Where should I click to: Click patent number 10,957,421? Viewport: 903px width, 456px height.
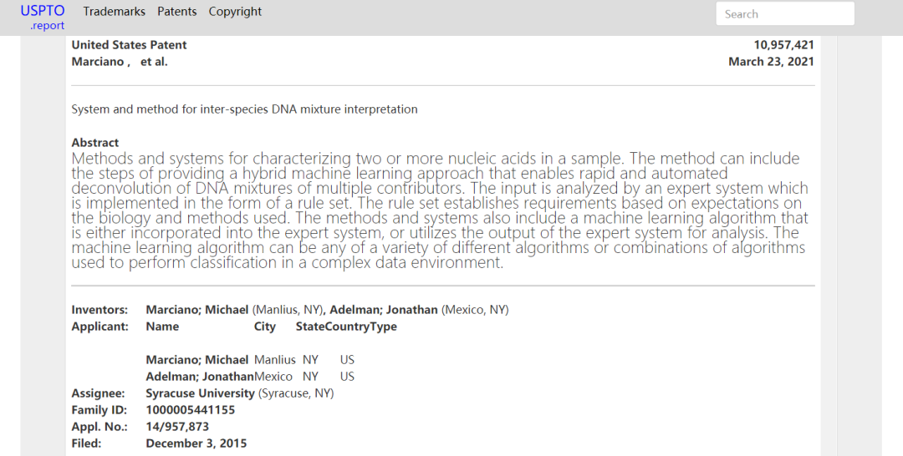point(783,45)
